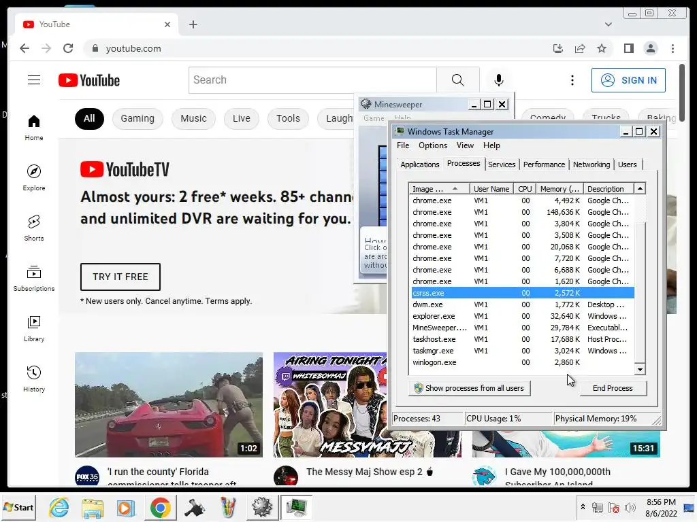Open Shorts in YouTube sidebar
697x522 pixels.
(x=34, y=228)
